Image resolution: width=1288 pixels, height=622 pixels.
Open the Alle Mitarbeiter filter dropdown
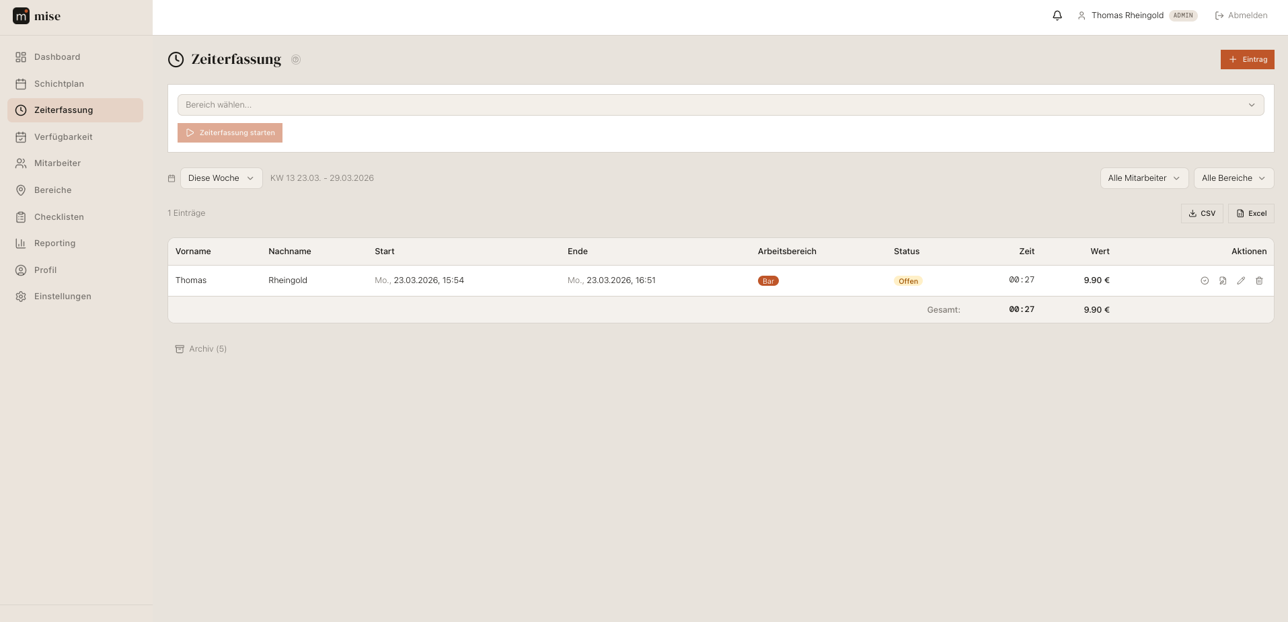coord(1143,178)
